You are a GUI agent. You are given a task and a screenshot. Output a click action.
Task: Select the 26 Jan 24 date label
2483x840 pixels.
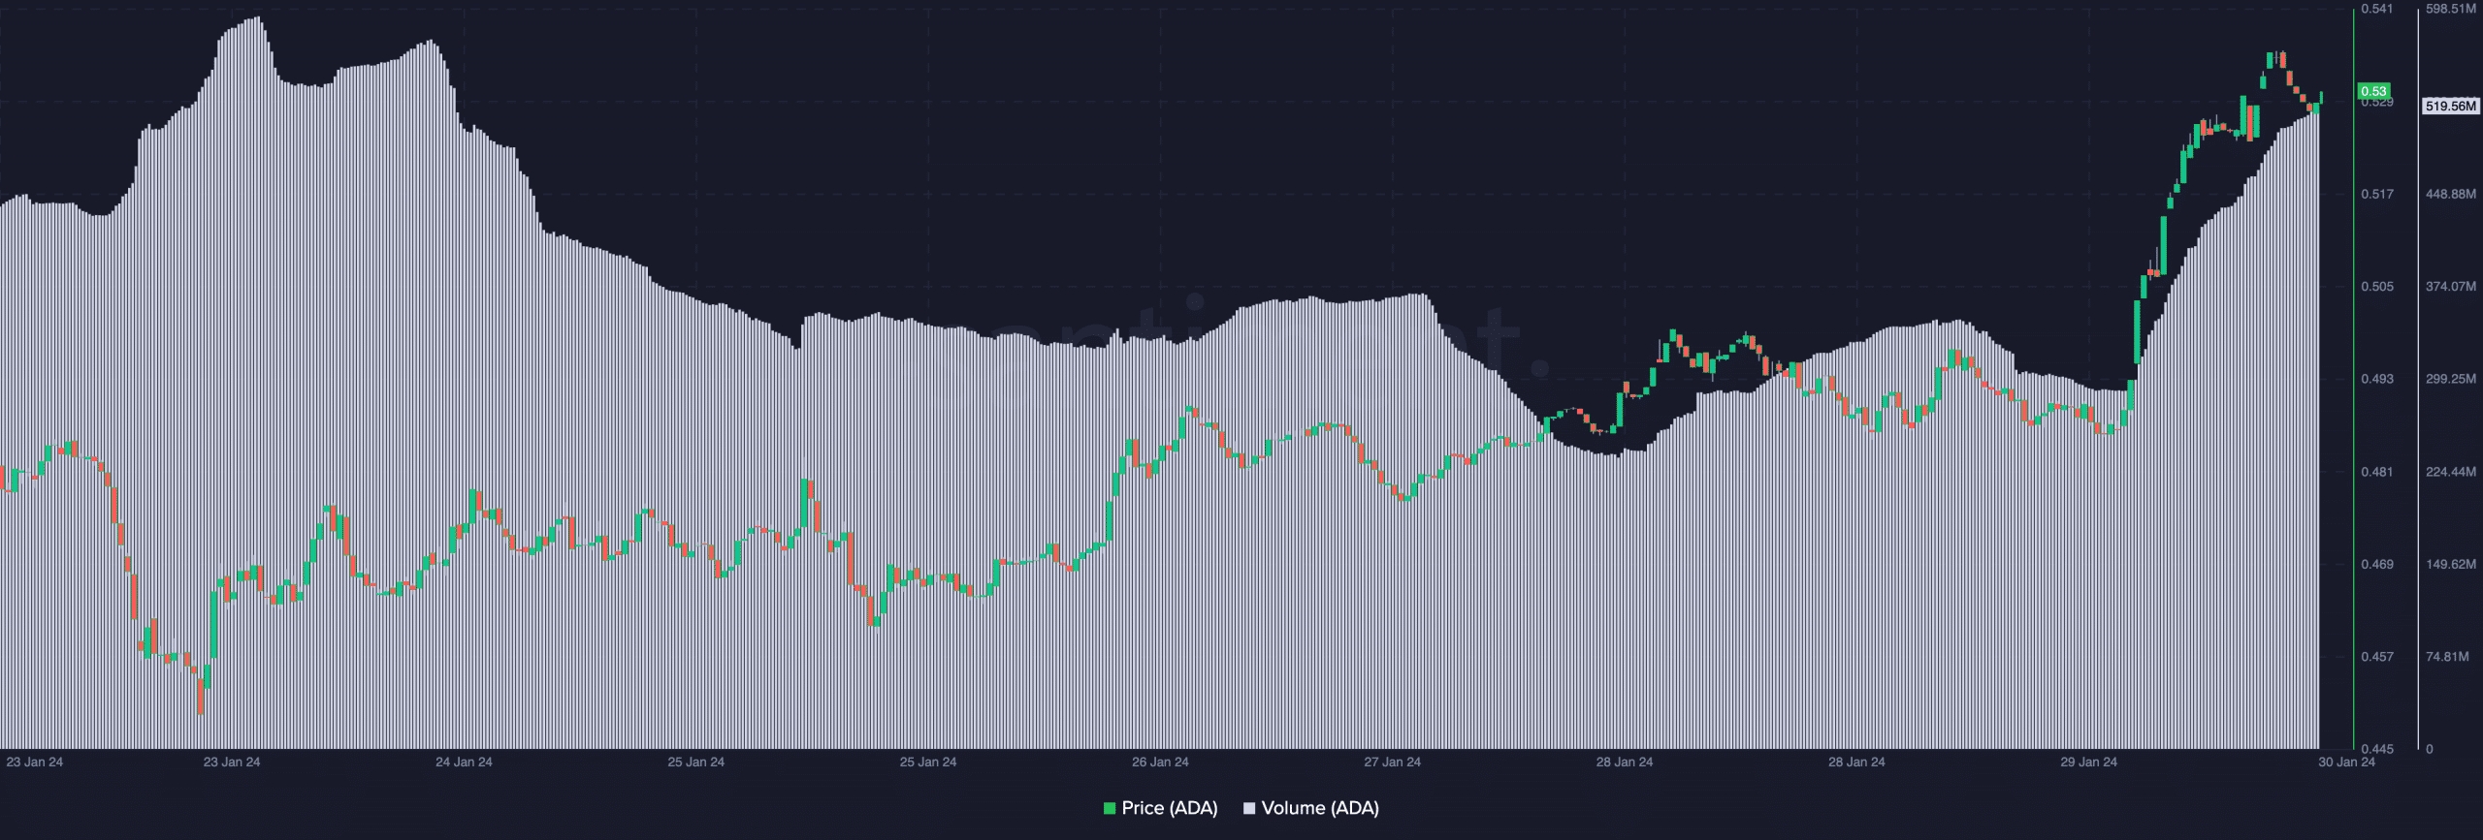pyautogui.click(x=1160, y=762)
